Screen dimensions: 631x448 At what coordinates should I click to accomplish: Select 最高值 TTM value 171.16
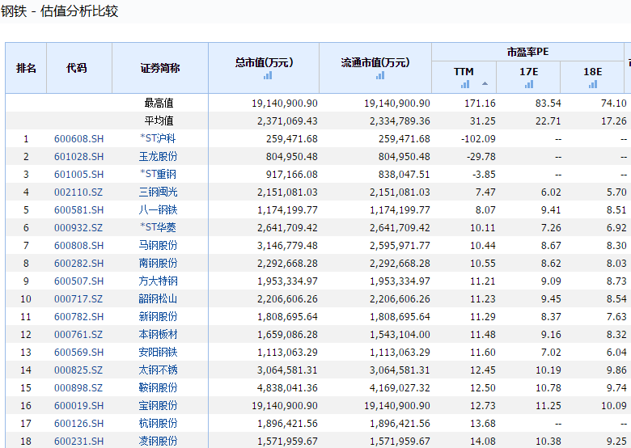click(x=480, y=104)
